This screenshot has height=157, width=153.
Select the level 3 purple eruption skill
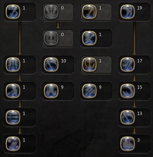pos(128,144)
